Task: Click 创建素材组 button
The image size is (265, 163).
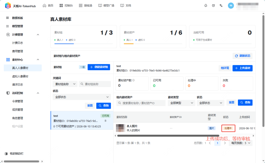Action: click(99, 67)
